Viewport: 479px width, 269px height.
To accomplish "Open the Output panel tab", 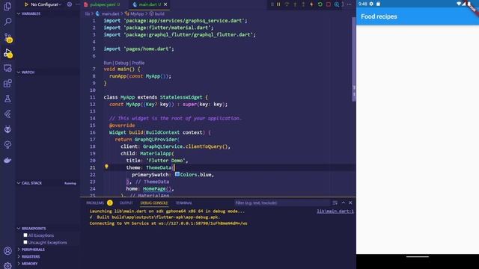I will (126, 202).
